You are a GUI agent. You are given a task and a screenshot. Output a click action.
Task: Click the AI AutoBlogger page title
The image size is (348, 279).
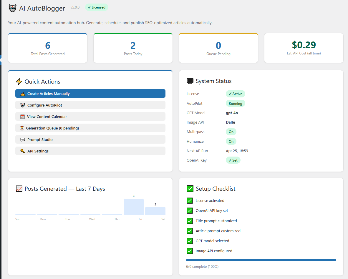42,8
